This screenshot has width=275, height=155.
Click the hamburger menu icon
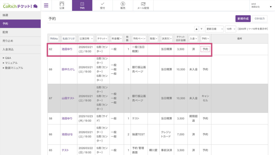pyautogui.click(x=46, y=5)
